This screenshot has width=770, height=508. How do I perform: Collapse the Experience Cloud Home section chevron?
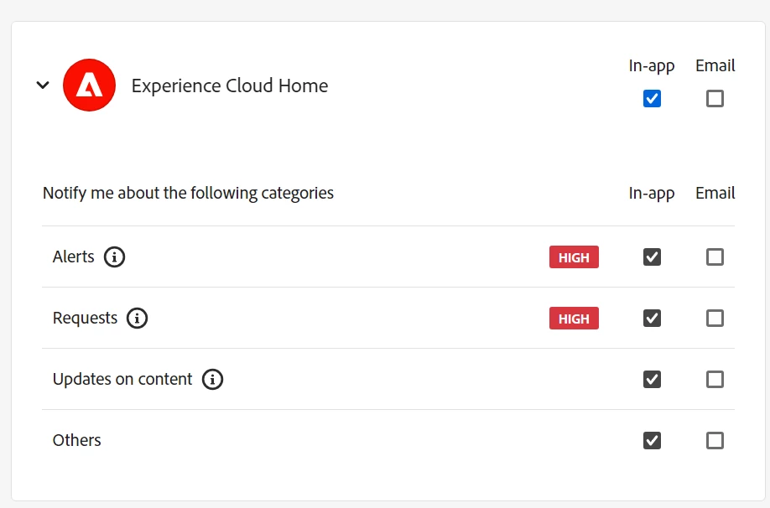point(43,86)
